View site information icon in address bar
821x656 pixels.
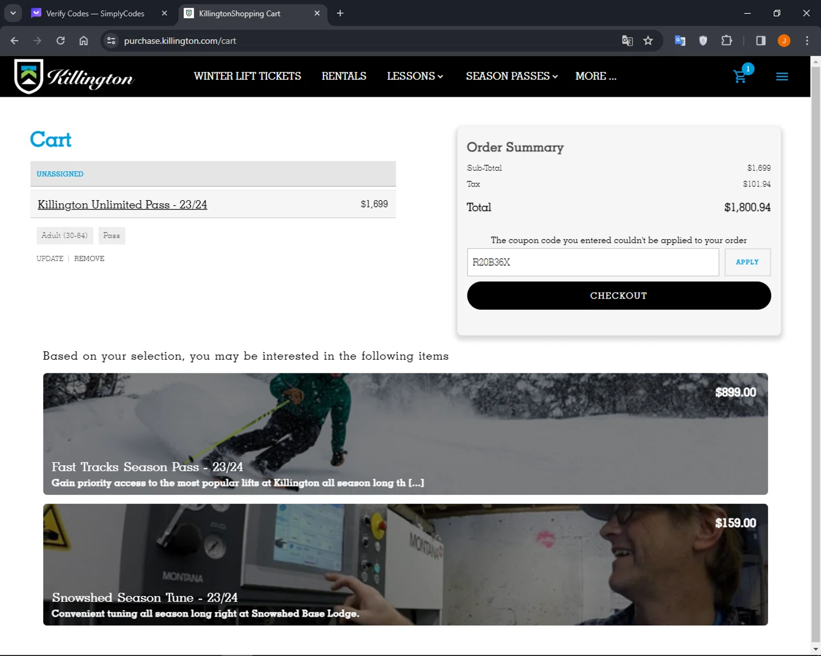(111, 40)
